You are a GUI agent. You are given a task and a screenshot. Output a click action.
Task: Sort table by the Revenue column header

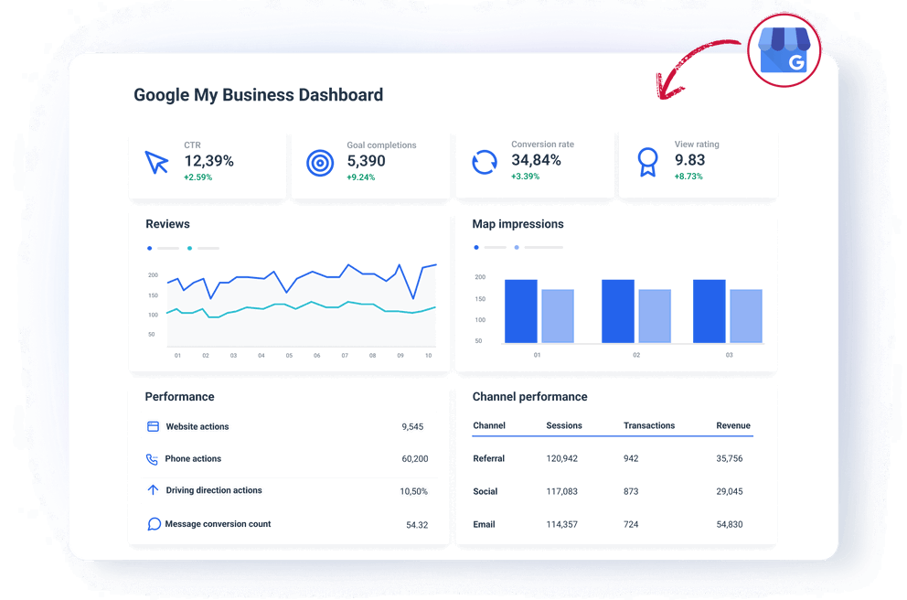click(x=733, y=425)
